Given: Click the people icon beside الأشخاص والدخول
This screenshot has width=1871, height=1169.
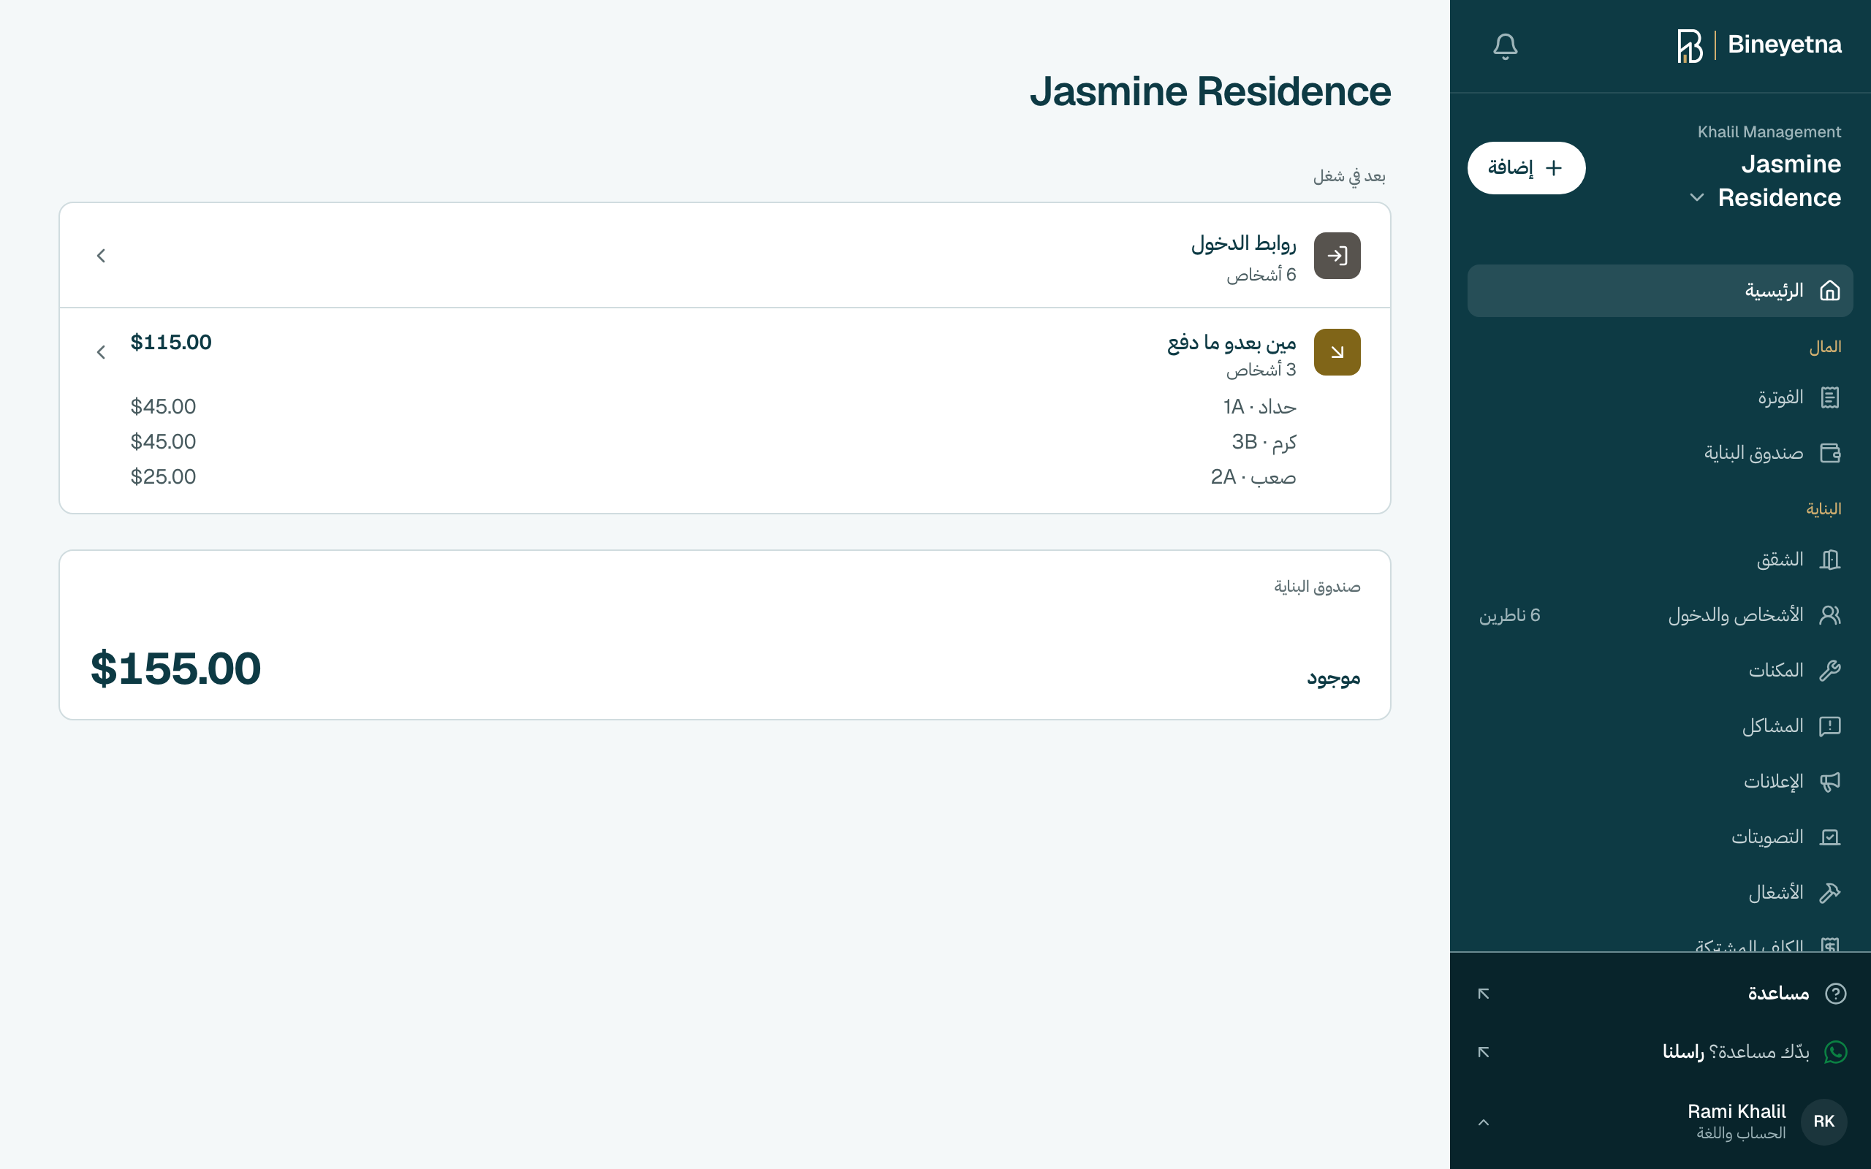Looking at the screenshot, I should click(x=1829, y=615).
